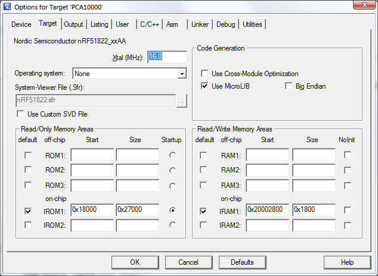Switch to the Debug tab
This screenshot has width=378, height=276.
click(x=225, y=24)
